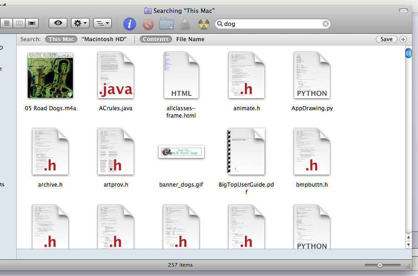The image size is (418, 276).
Task: Click the Save search button
Action: (x=386, y=39)
